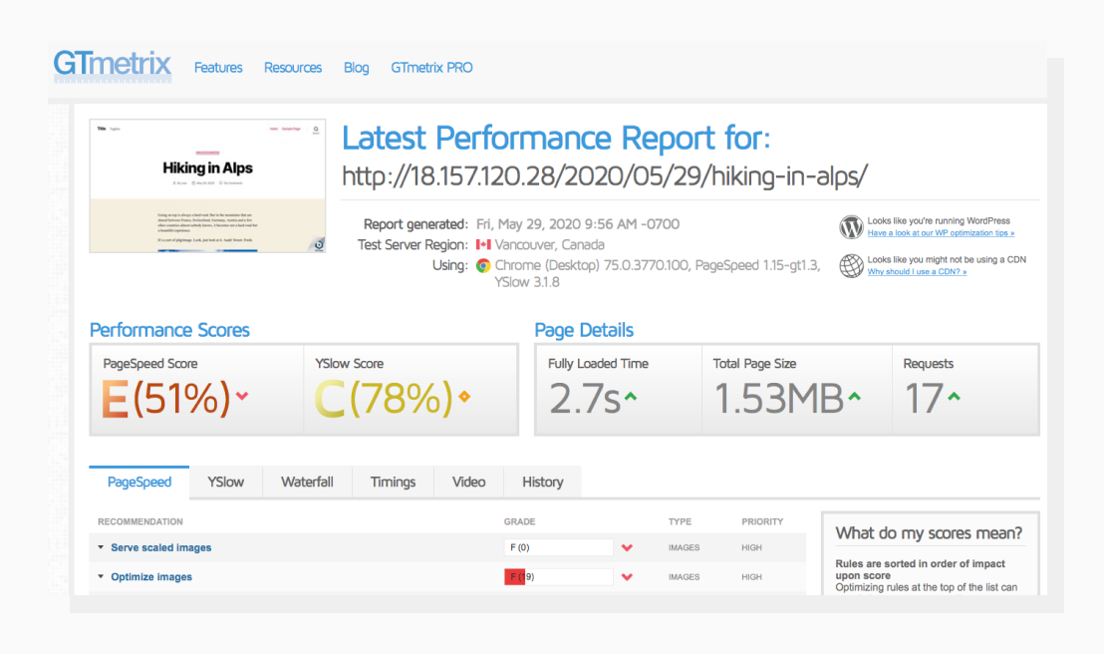Click the GTmetrix logo

pyautogui.click(x=112, y=64)
